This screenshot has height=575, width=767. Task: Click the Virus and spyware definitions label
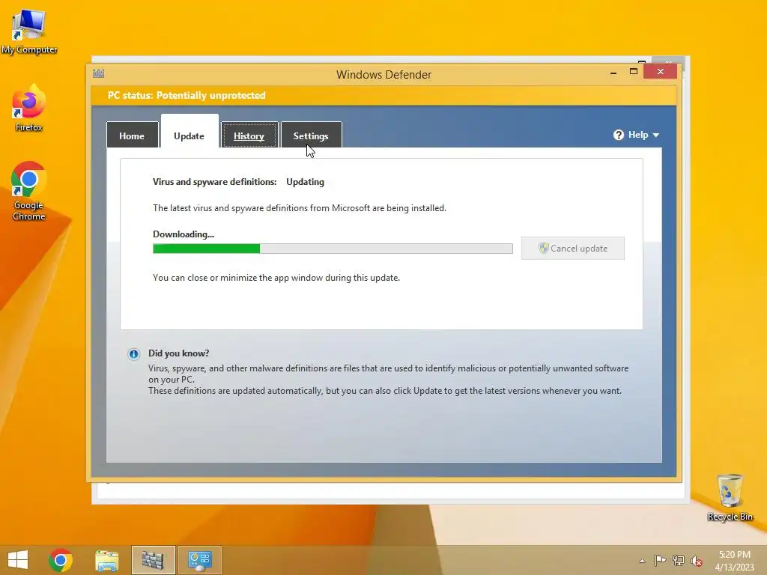tap(214, 182)
